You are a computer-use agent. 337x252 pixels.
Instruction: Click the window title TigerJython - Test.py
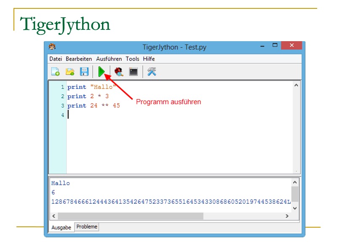[x=174, y=47]
